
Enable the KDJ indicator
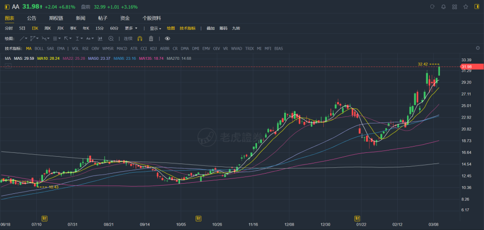[153, 49]
